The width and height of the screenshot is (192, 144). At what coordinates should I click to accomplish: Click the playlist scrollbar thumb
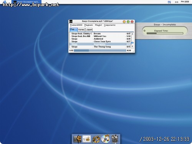point(132,43)
